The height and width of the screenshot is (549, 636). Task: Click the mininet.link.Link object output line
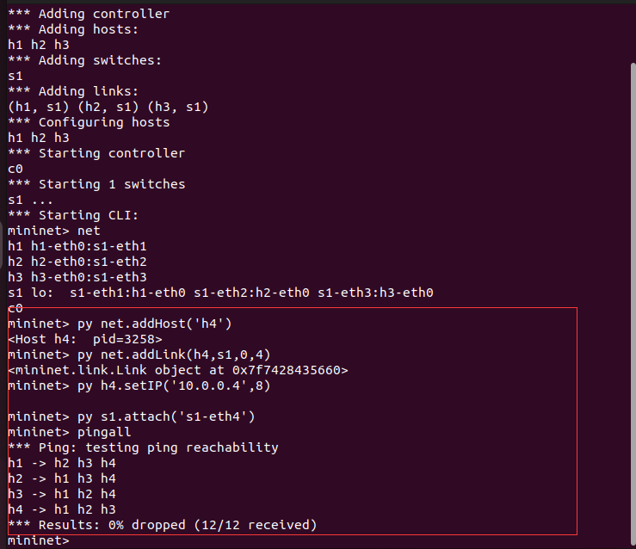(177, 370)
